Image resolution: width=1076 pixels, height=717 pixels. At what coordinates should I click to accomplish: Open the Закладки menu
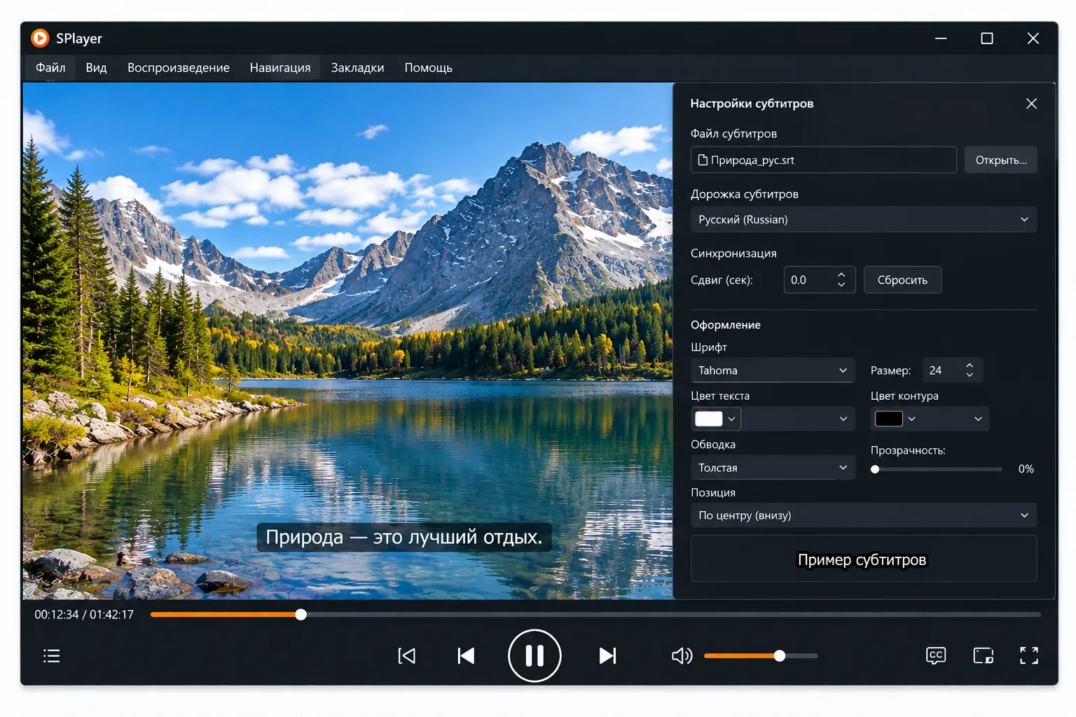click(357, 68)
